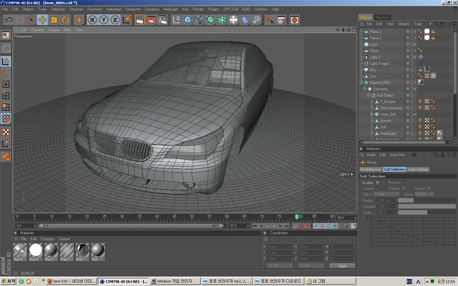Open the Snap Settings tab

pos(418,169)
